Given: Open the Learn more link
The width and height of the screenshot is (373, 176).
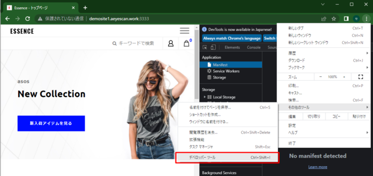Looking at the screenshot, I should click(x=317, y=167).
